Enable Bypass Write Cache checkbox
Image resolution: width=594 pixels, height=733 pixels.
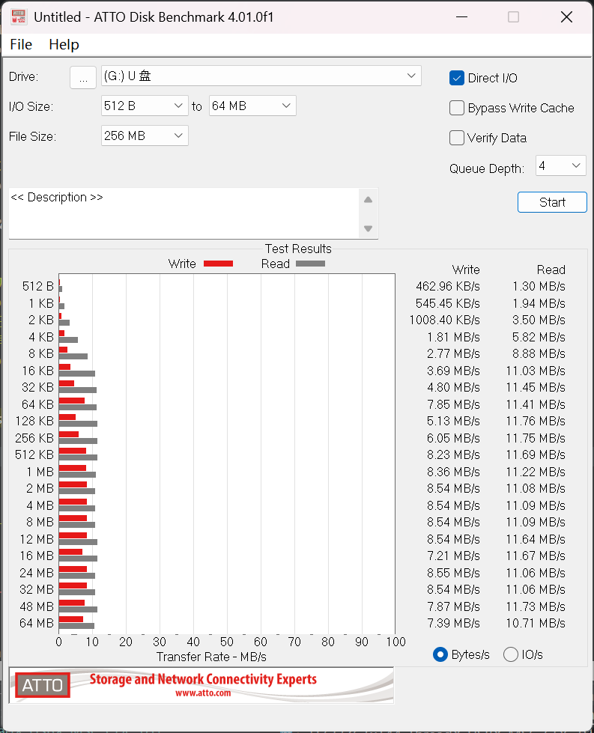point(456,108)
